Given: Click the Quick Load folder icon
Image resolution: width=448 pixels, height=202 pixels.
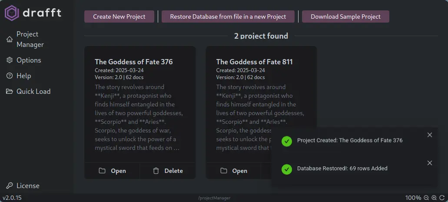Looking at the screenshot, I should point(10,91).
